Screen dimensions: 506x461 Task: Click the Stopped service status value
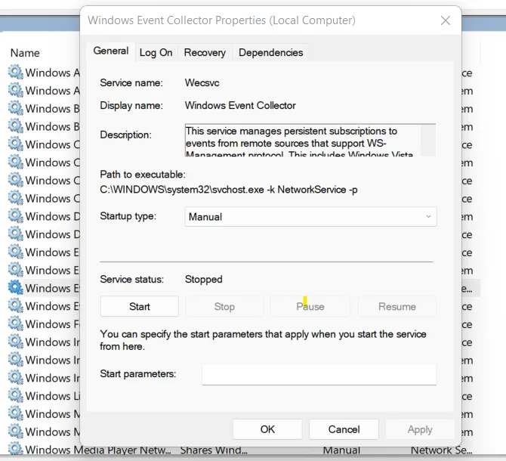[x=204, y=280]
